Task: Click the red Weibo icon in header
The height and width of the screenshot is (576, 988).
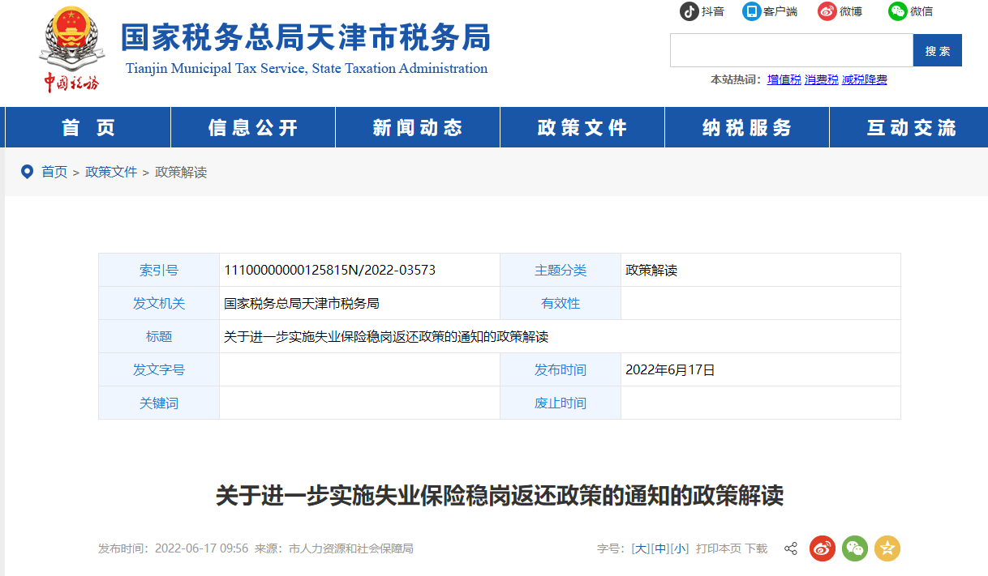Action: 827,11
